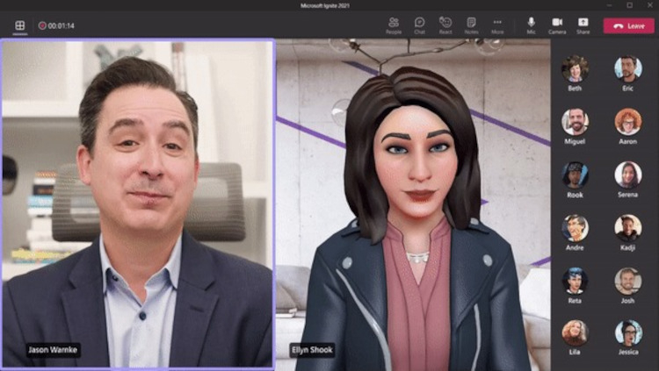659x371 pixels.
Task: Open the meeting Chat
Action: point(420,25)
